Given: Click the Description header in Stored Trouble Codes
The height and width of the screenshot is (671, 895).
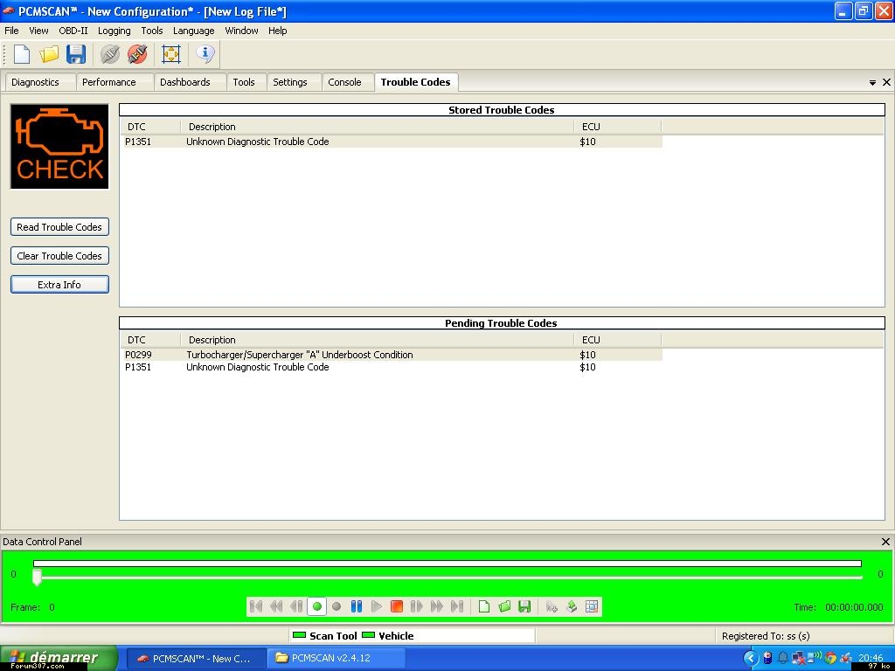Looking at the screenshot, I should 378,127.
